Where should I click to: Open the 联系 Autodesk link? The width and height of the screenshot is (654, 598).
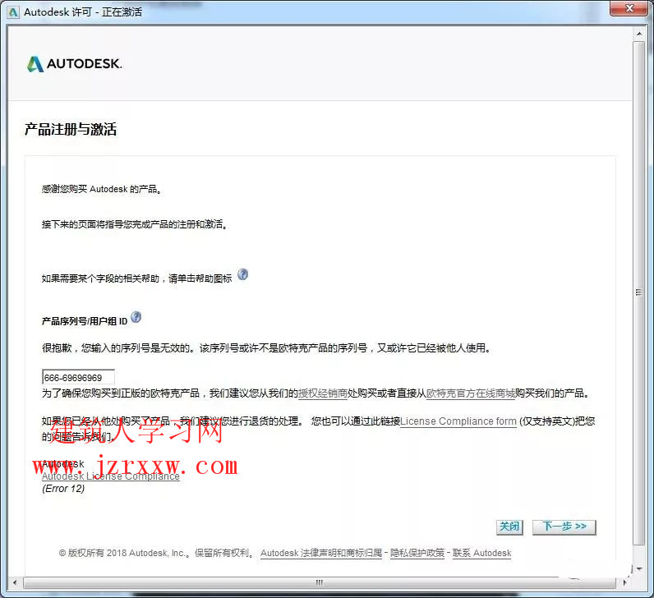click(x=481, y=553)
